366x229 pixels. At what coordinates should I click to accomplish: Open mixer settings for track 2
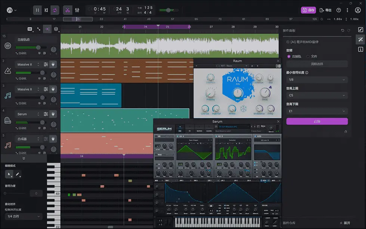46,64
